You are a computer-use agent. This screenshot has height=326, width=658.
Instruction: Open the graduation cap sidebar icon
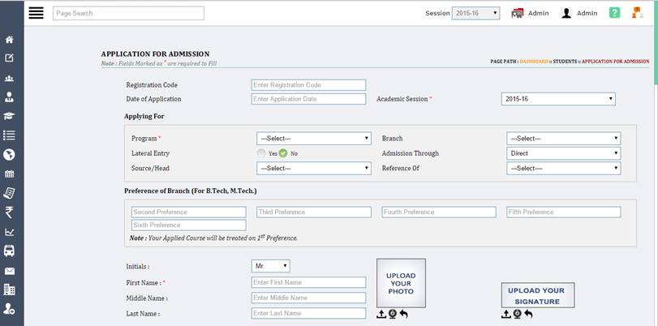pos(10,116)
